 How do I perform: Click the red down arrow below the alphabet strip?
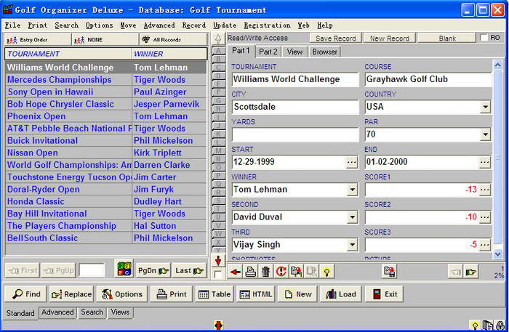tap(218, 261)
